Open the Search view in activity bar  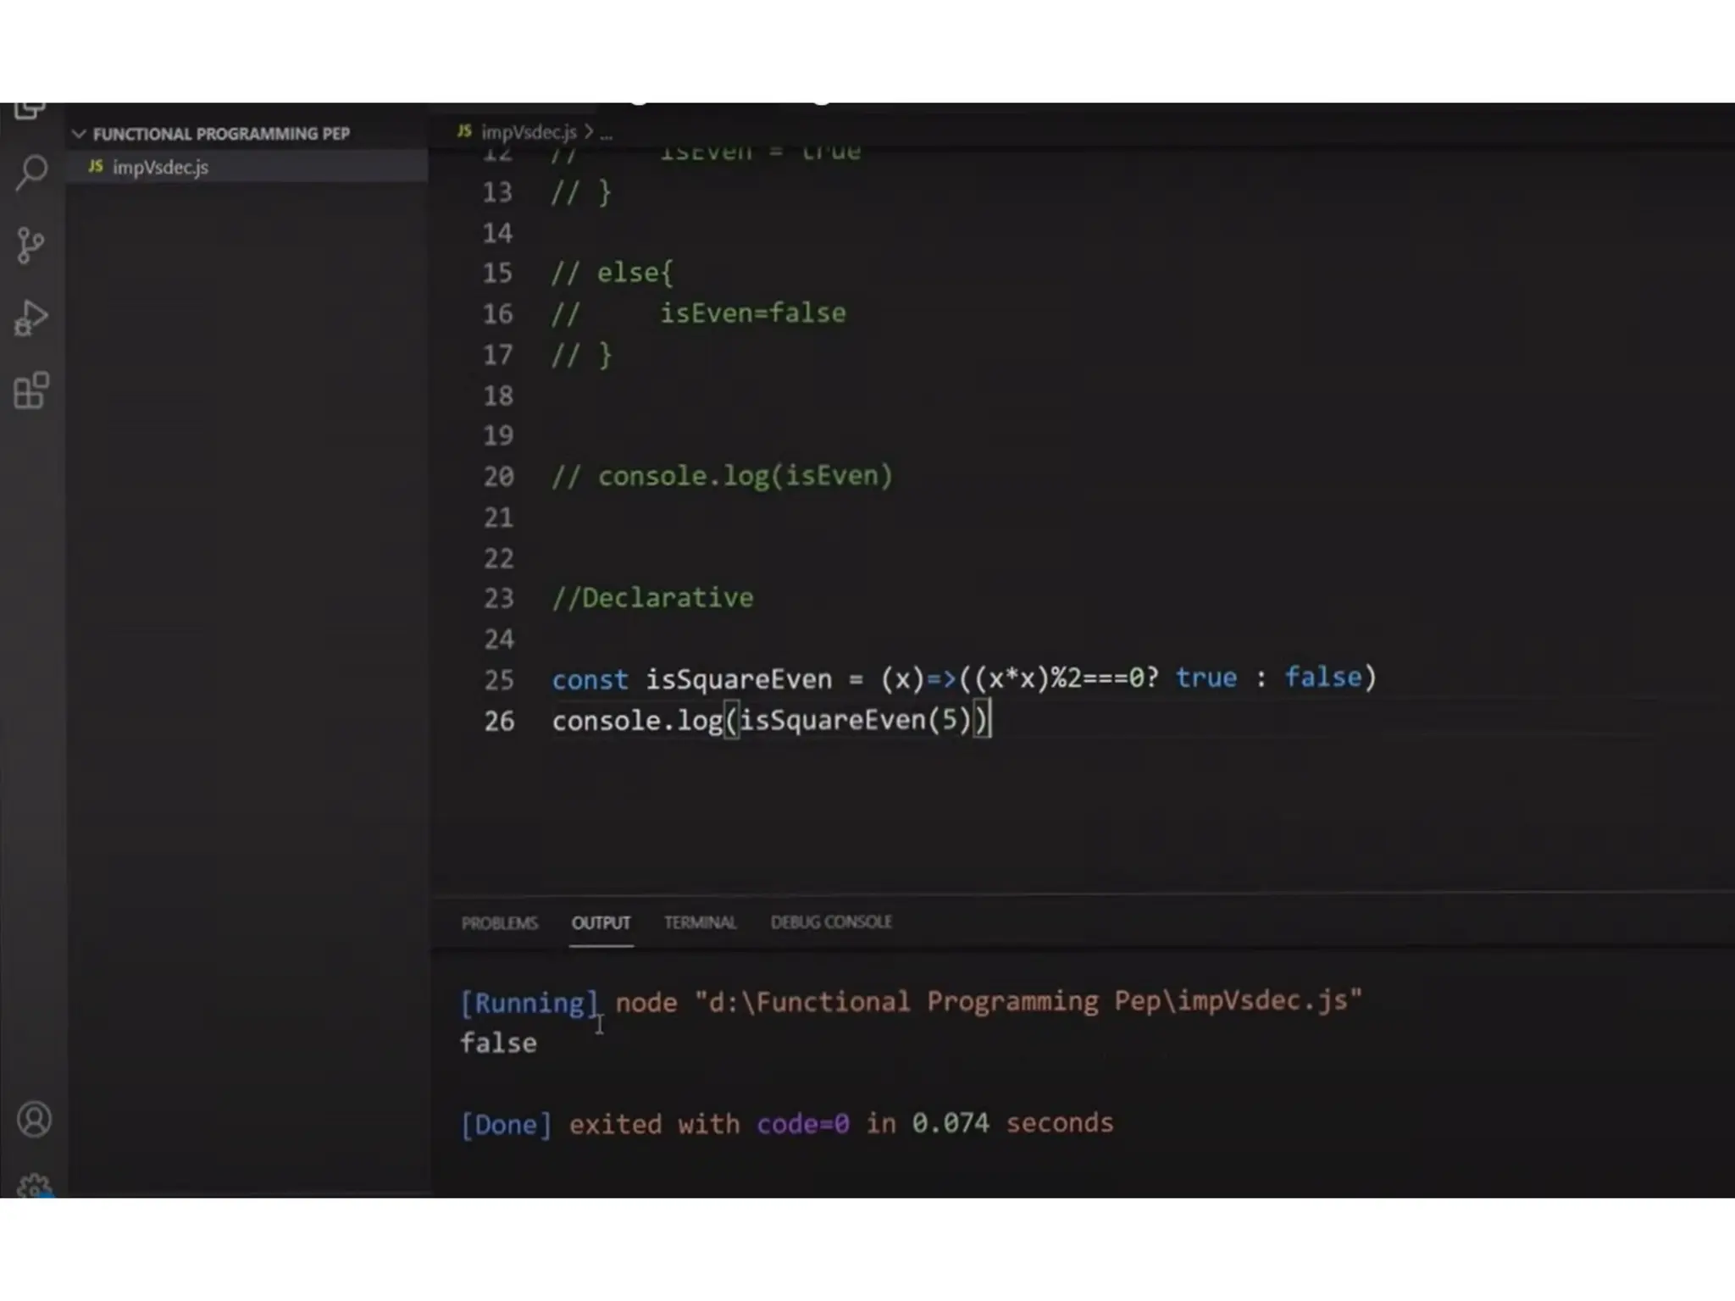point(32,173)
